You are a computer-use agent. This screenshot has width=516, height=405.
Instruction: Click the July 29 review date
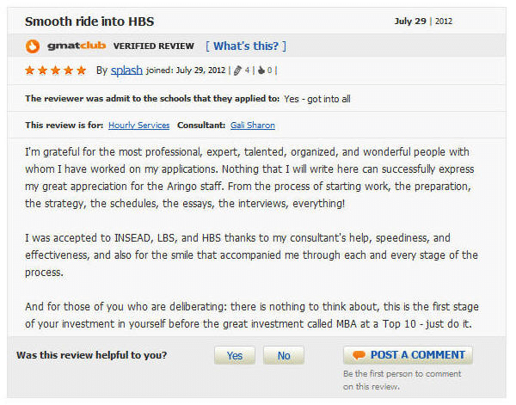click(x=410, y=21)
